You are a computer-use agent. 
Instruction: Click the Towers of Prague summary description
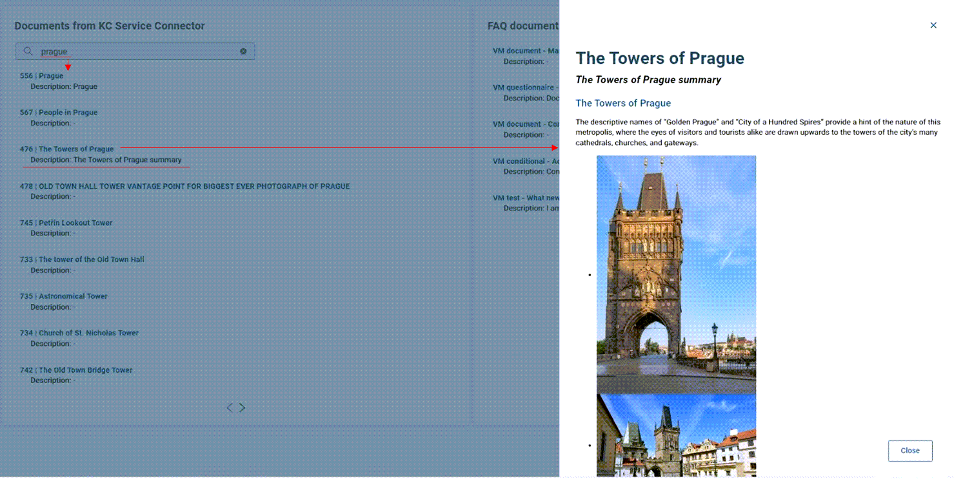(106, 160)
